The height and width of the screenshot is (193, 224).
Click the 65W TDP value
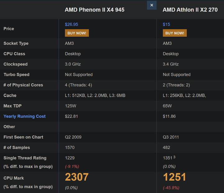coord(167,106)
